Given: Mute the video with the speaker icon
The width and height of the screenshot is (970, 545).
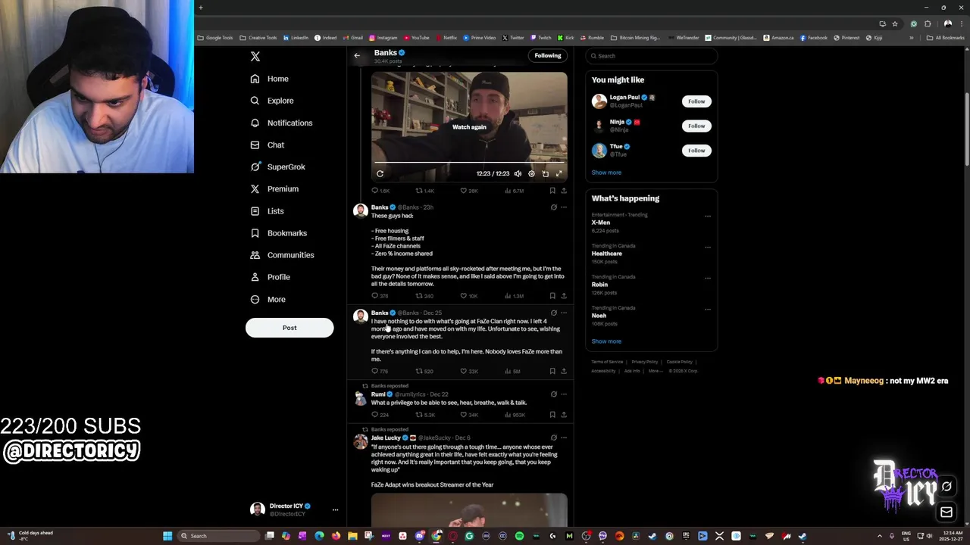Looking at the screenshot, I should [518, 173].
